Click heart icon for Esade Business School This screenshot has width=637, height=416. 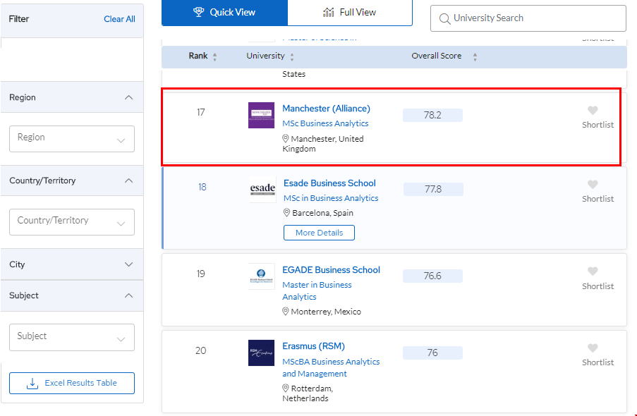593,185
